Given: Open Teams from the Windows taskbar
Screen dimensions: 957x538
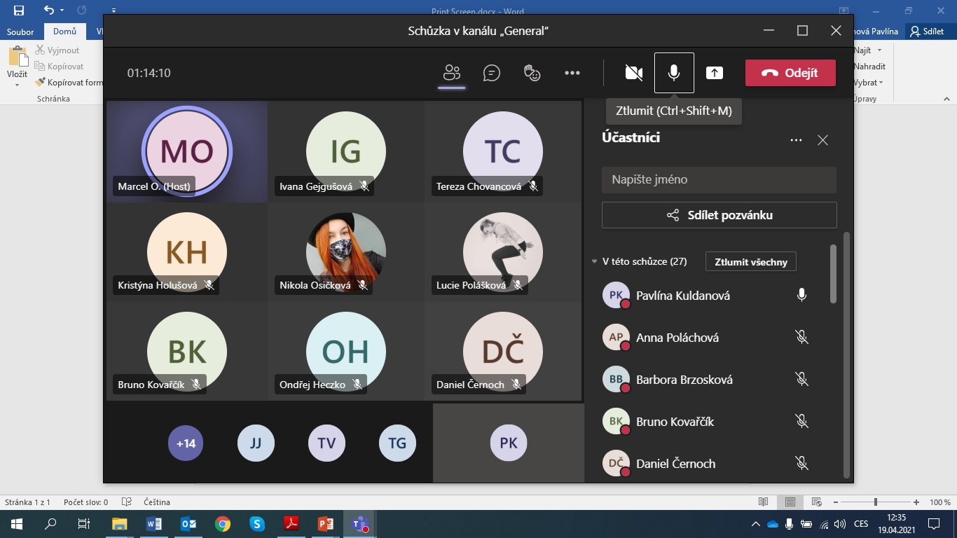Looking at the screenshot, I should coord(360,523).
